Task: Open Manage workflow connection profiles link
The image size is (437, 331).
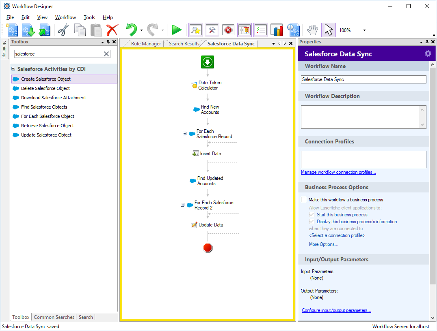Action: pos(338,172)
